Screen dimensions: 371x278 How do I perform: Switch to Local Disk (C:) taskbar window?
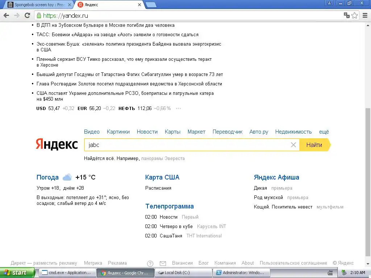coord(184,273)
